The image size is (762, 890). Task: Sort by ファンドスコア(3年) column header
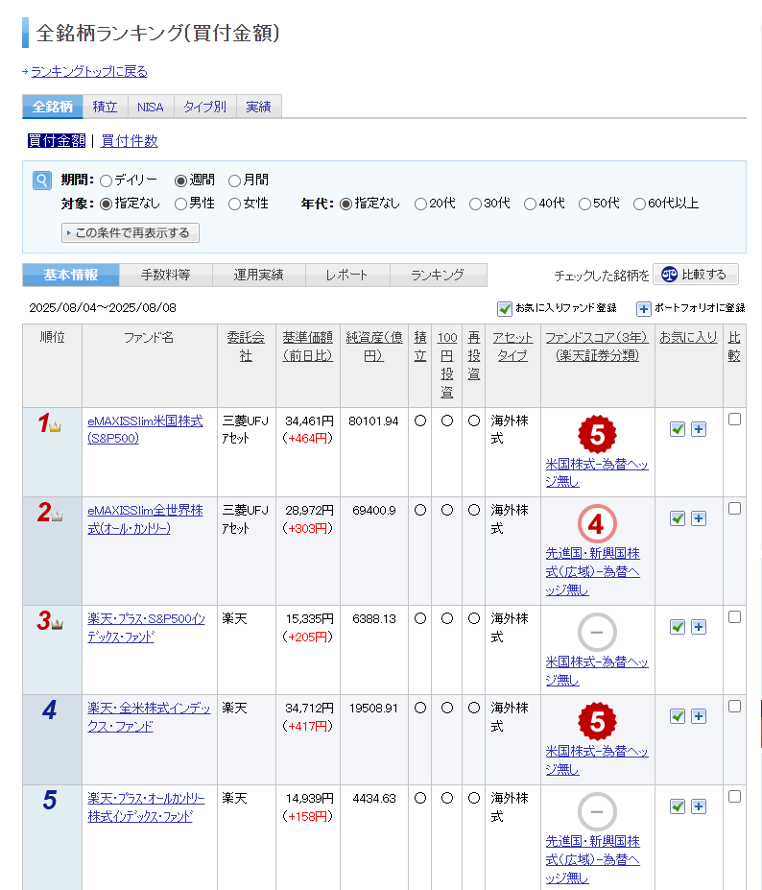tap(597, 347)
